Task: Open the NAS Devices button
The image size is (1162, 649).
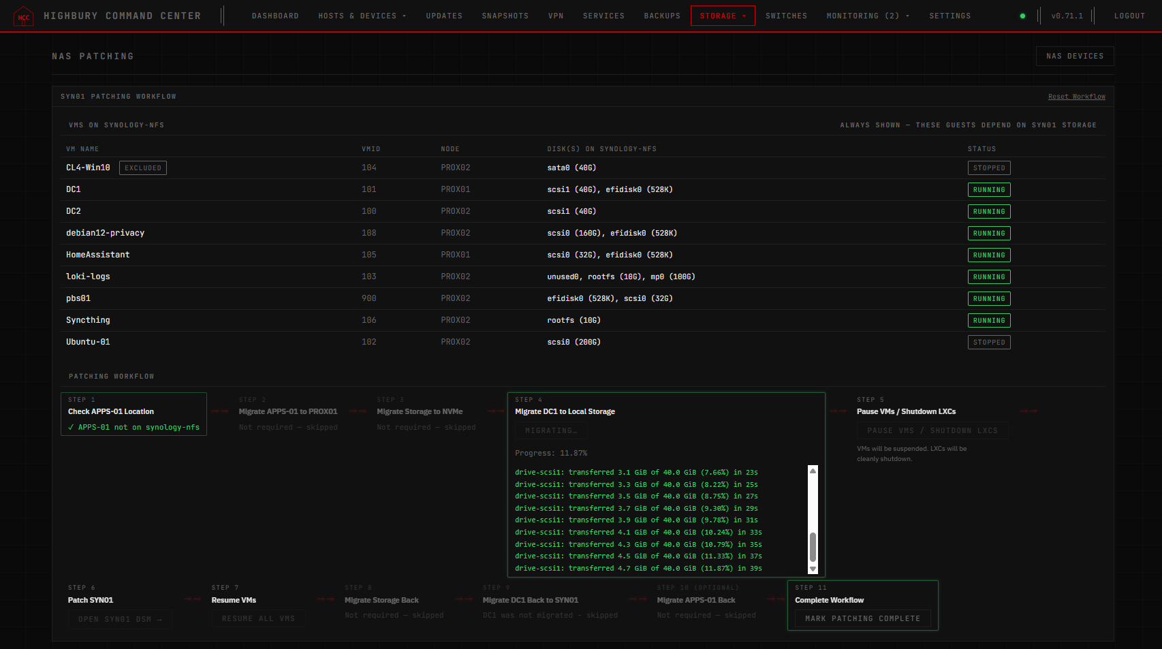Action: (x=1075, y=56)
